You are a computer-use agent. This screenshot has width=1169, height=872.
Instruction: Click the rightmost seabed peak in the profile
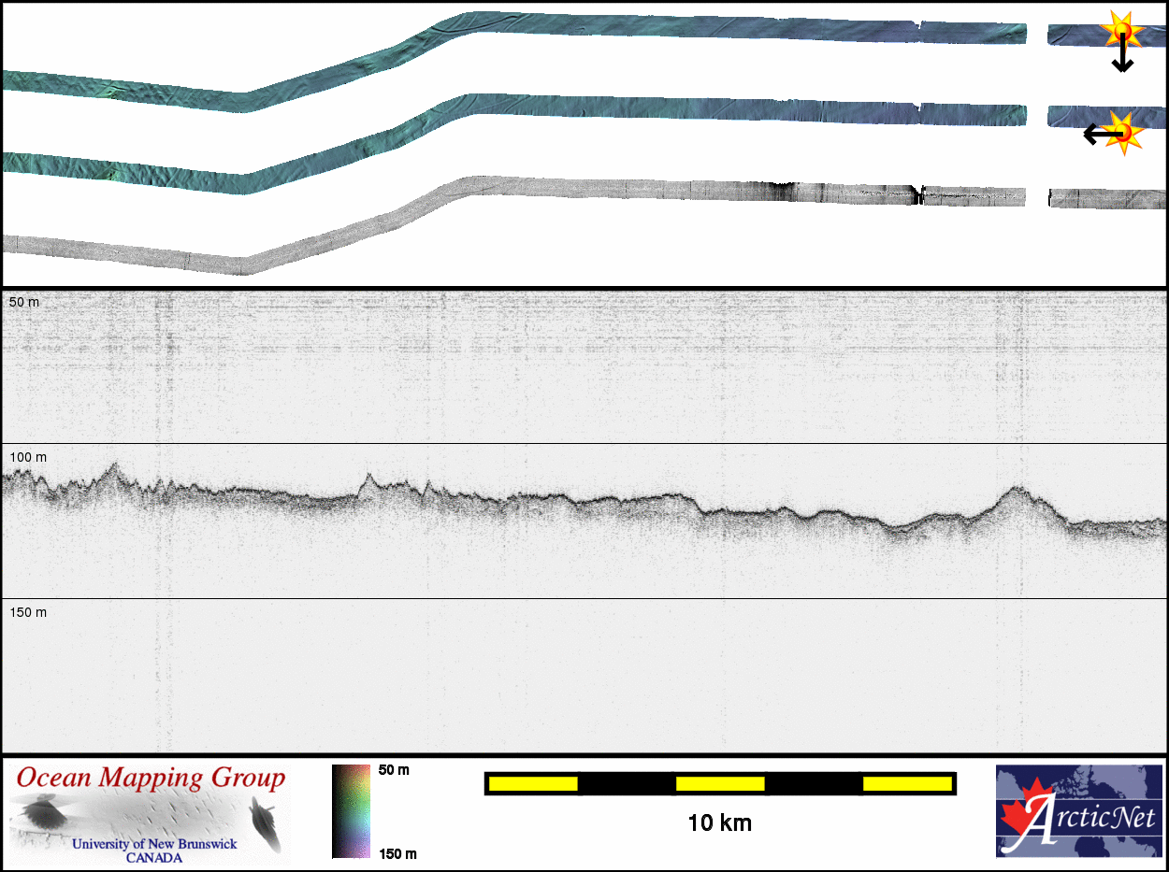tap(1017, 489)
